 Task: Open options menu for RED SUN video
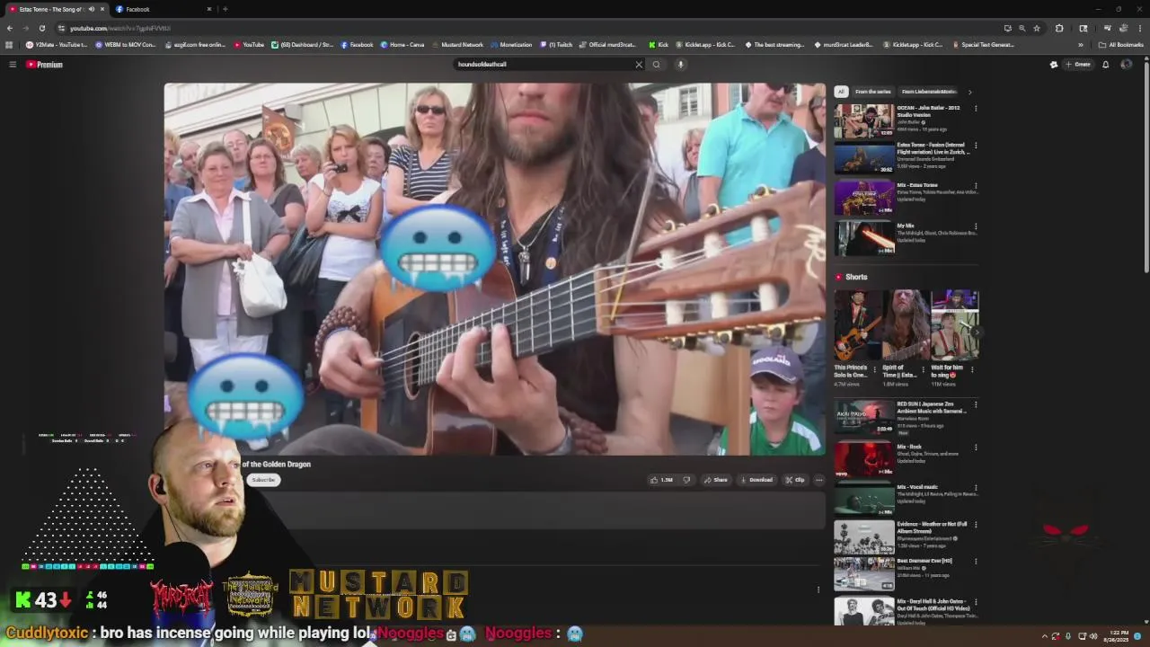pyautogui.click(x=976, y=404)
